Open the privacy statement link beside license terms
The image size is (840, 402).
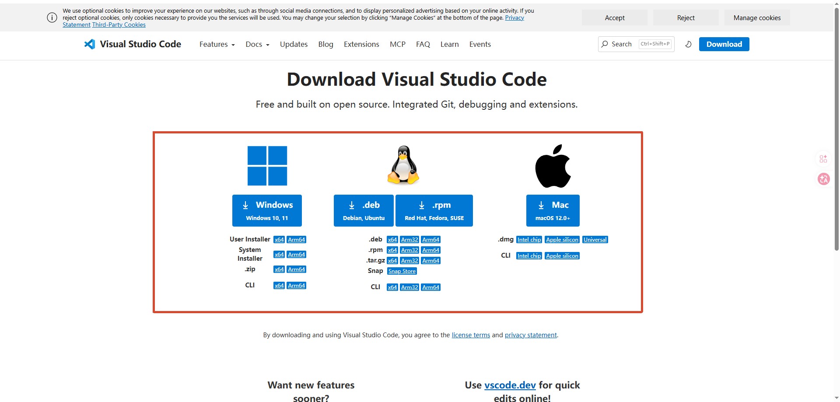click(x=531, y=335)
